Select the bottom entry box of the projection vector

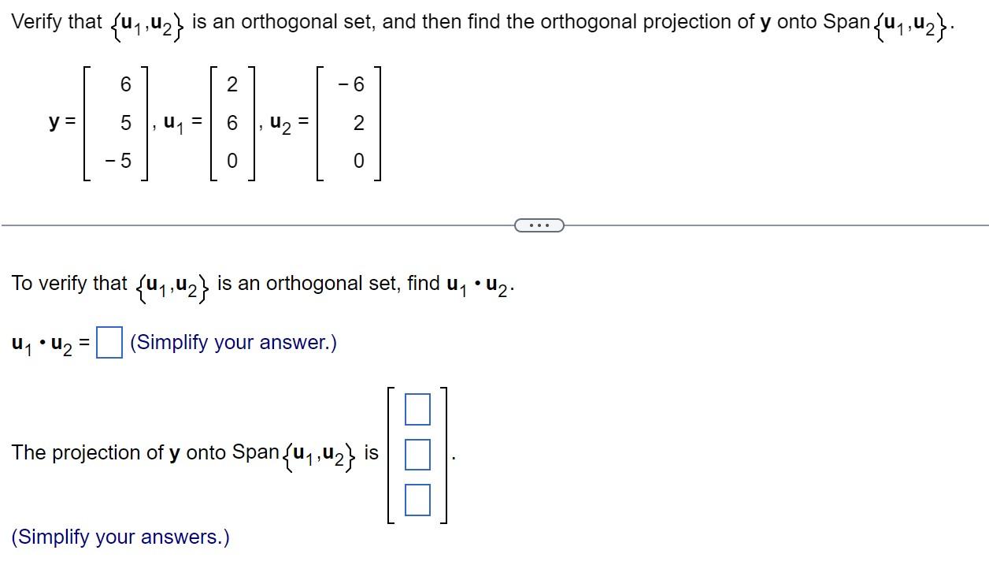(x=417, y=499)
